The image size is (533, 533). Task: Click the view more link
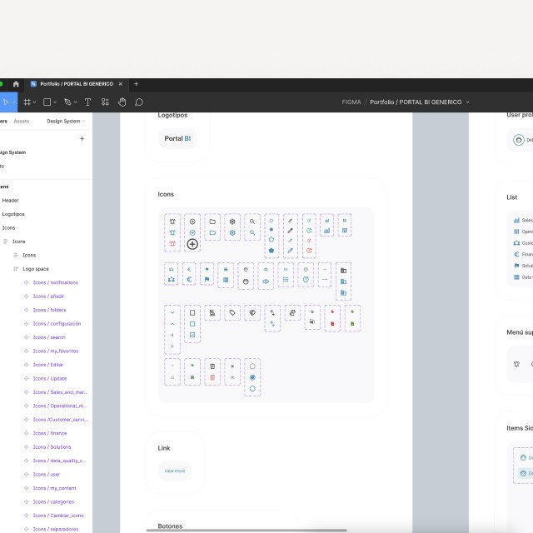(x=175, y=471)
